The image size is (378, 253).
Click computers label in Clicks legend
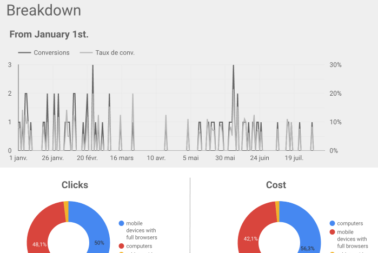coord(139,246)
